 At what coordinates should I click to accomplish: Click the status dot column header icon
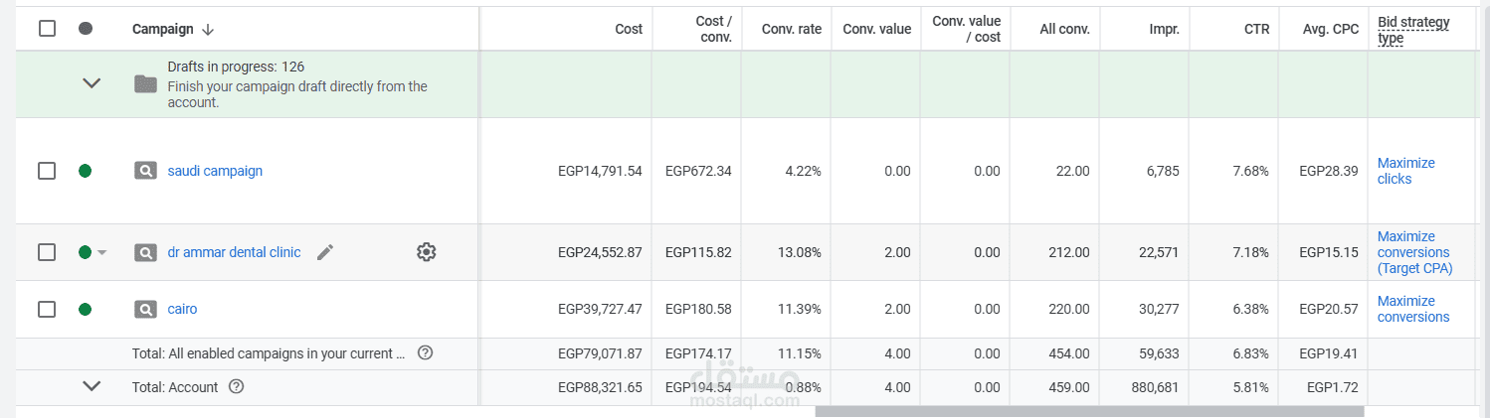pyautogui.click(x=85, y=29)
